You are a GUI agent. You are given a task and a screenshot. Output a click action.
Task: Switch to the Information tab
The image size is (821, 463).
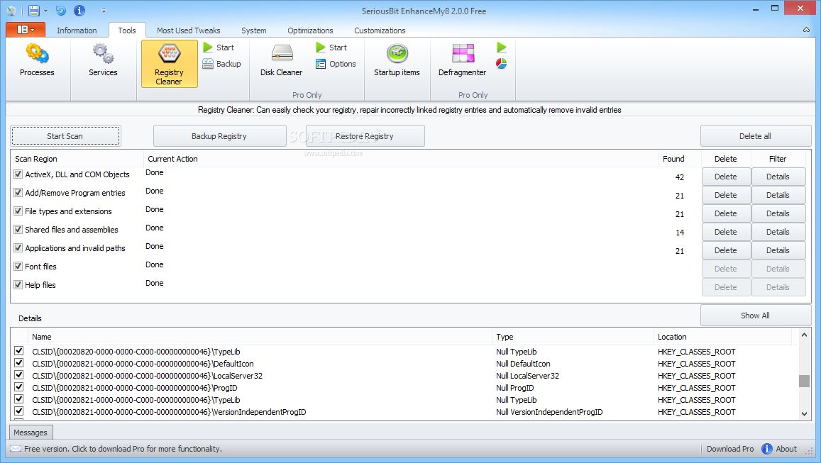pos(77,30)
